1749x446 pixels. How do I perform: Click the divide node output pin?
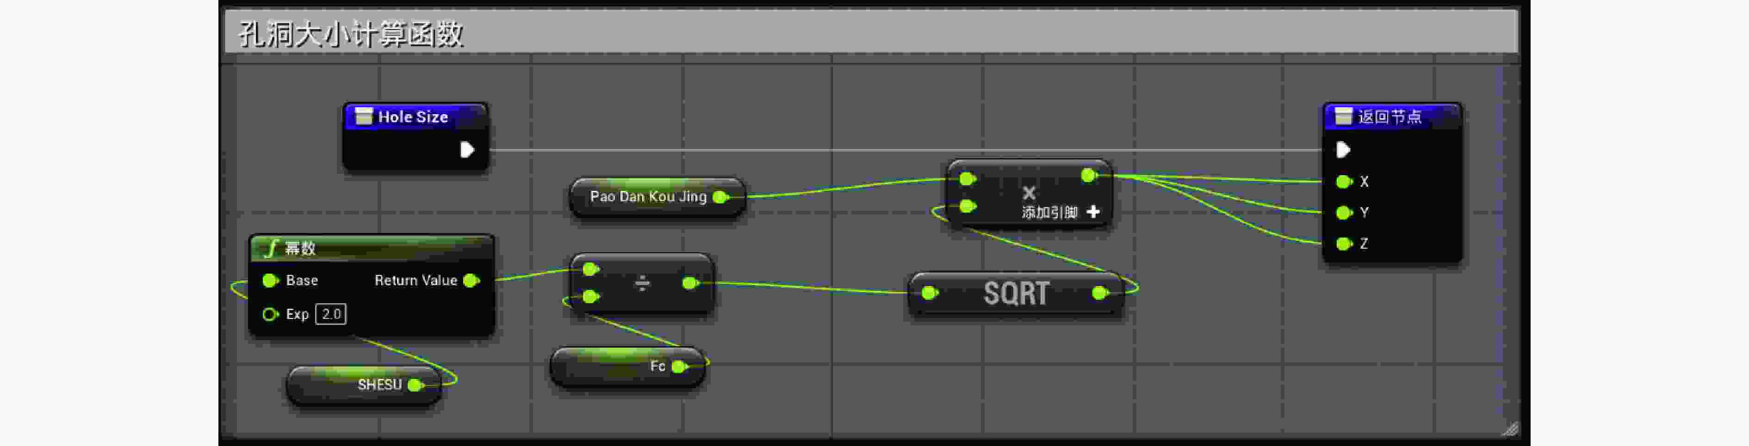point(690,283)
